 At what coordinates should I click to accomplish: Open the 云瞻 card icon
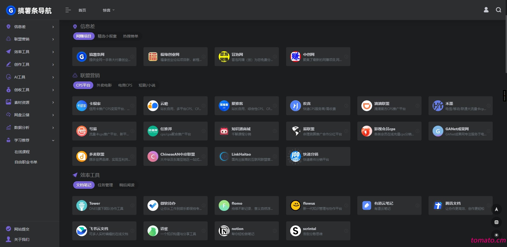(x=153, y=106)
